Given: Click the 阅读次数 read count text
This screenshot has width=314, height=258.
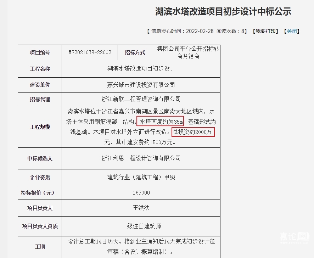Looking at the screenshot, I should pyautogui.click(x=230, y=31).
